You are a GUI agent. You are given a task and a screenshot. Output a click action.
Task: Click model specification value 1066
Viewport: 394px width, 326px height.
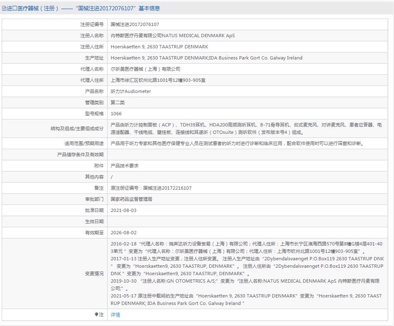(x=116, y=114)
